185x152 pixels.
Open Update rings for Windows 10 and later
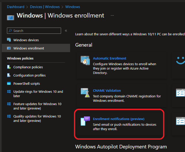click(x=38, y=94)
